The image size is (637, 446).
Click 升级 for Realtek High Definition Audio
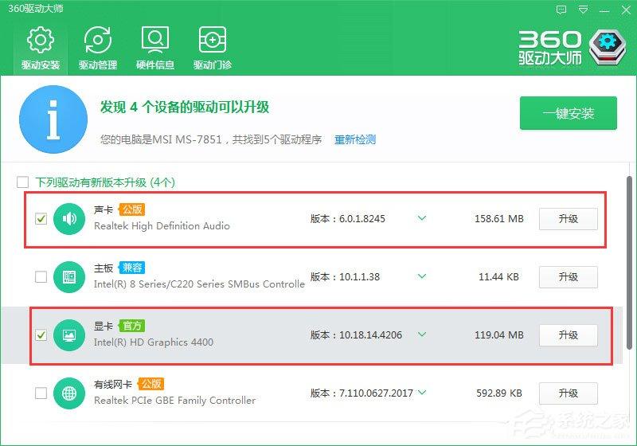point(569,219)
